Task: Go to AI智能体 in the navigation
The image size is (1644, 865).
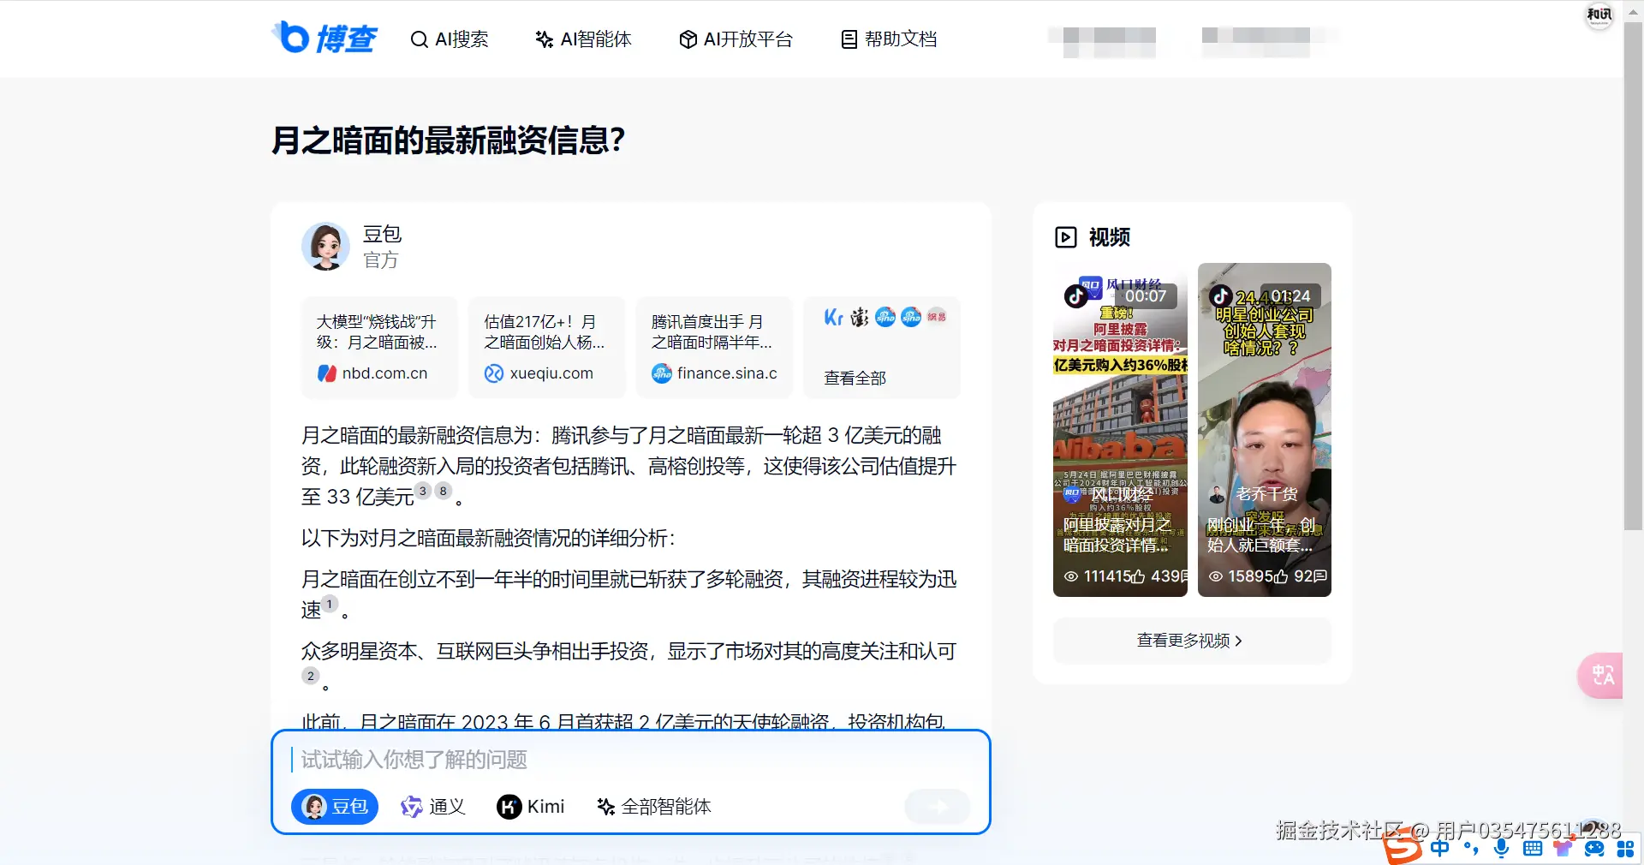Action: click(x=583, y=39)
